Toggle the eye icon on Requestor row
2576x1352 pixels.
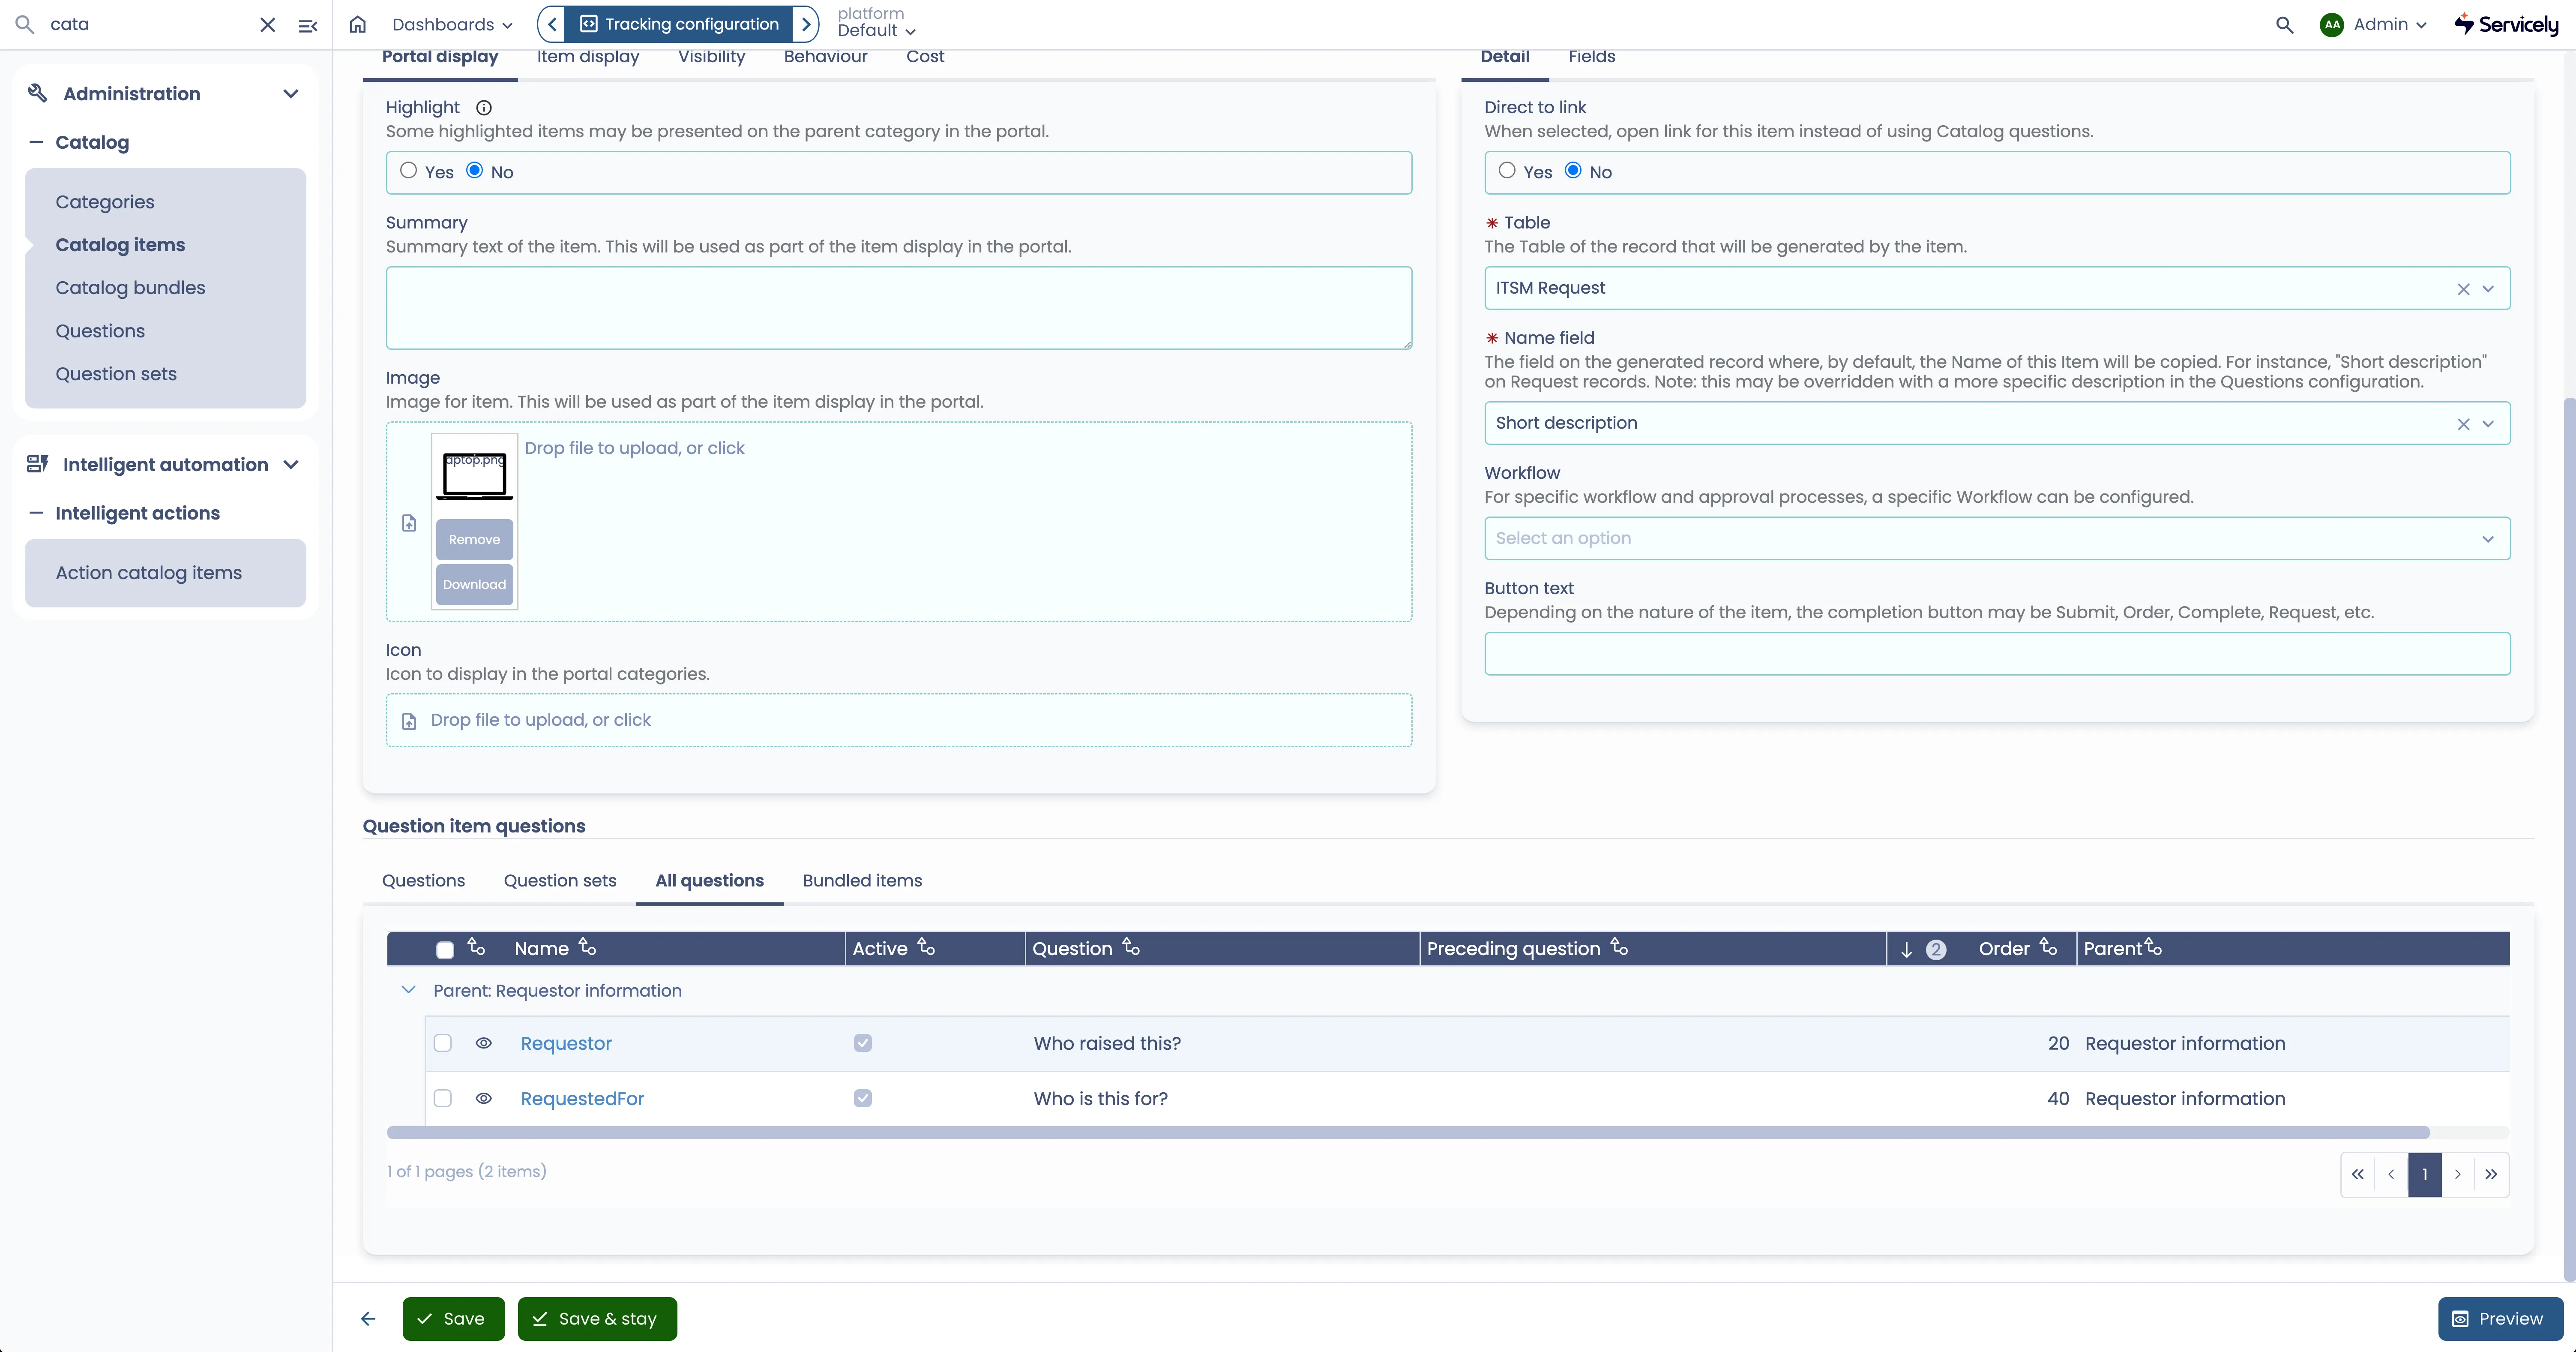click(484, 1044)
